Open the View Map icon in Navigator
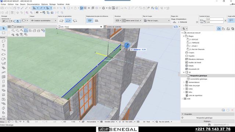Viewport: 235px width, 132px height. [224, 29]
